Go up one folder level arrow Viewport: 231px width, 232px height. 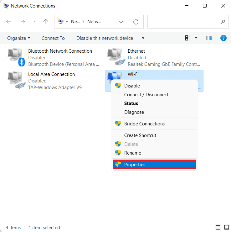click(46, 22)
